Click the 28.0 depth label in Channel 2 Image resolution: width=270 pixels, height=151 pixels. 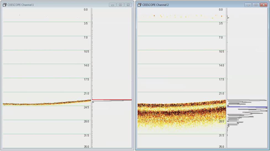[x=221, y=121]
